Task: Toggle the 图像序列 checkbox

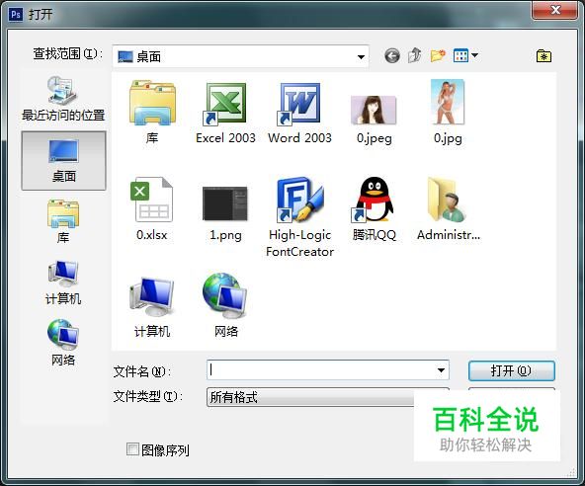Action: 132,449
